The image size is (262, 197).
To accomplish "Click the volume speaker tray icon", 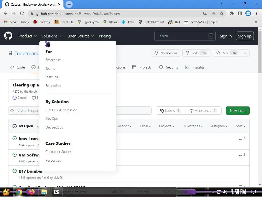I will point(225,192).
